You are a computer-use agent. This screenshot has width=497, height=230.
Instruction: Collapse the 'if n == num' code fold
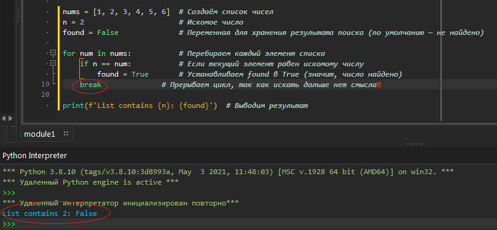click(x=53, y=63)
